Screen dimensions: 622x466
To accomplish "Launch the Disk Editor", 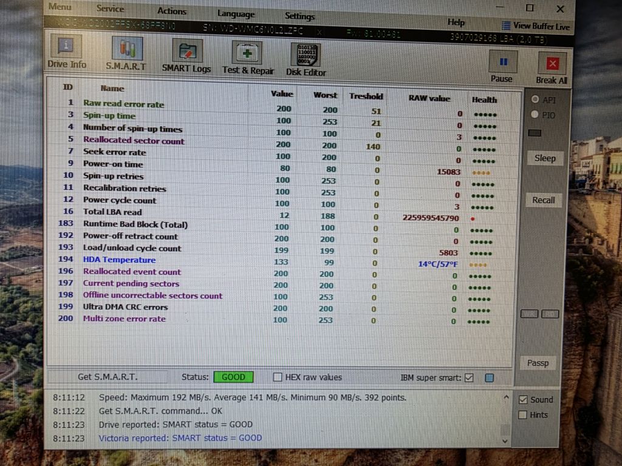I will (306, 60).
